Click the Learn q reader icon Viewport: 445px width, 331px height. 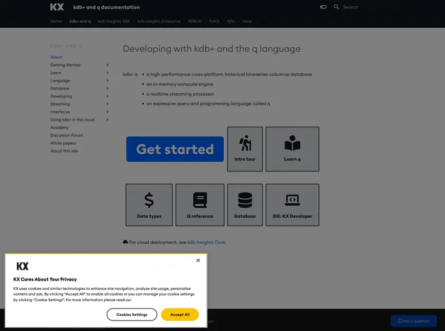point(292,144)
